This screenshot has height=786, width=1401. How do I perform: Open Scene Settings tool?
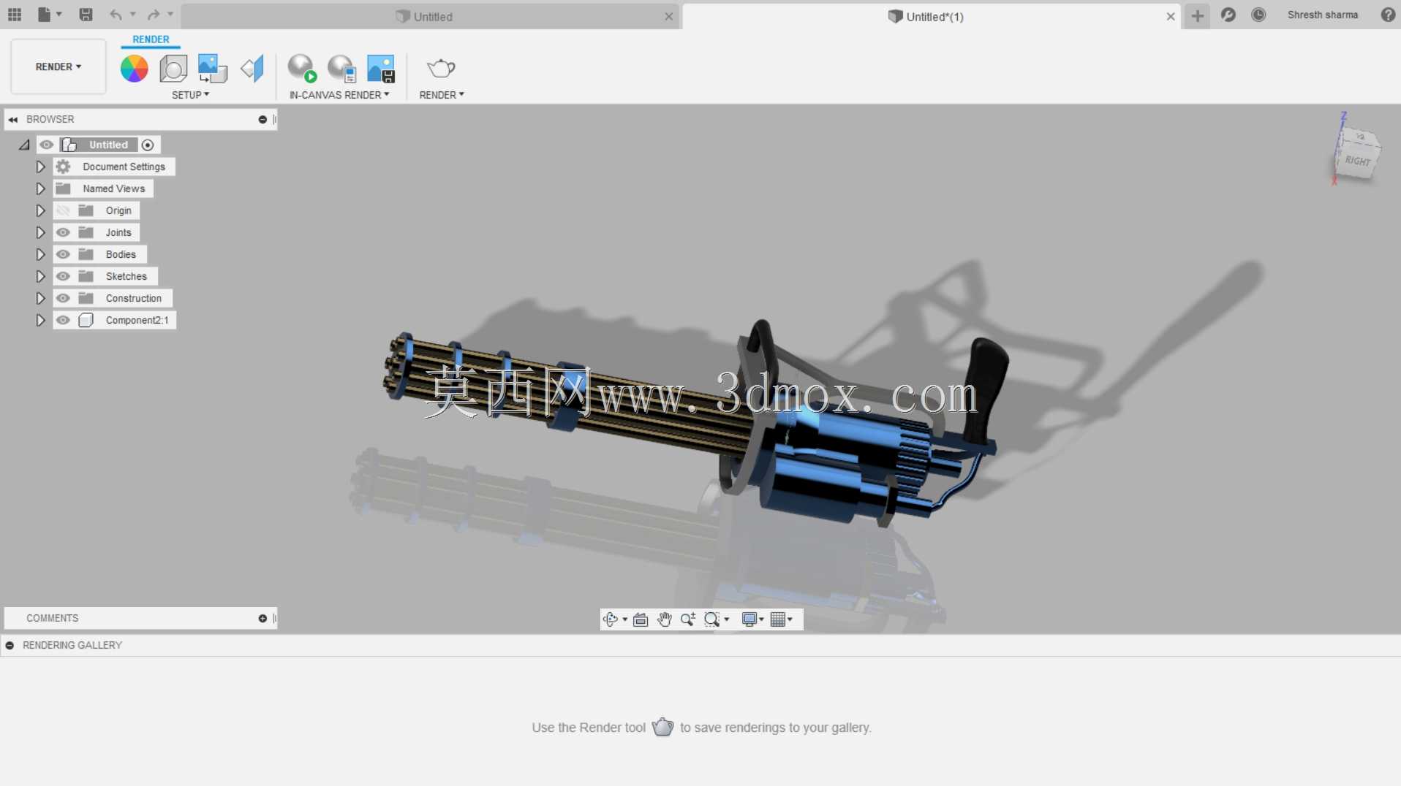coord(173,69)
